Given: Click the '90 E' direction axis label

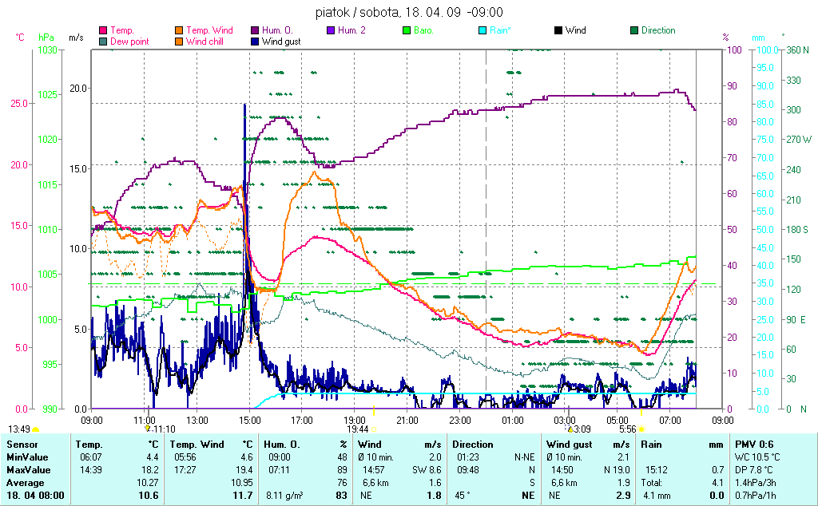Looking at the screenshot, I should pos(796,319).
